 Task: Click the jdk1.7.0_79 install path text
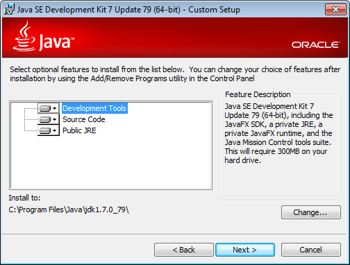(x=69, y=210)
